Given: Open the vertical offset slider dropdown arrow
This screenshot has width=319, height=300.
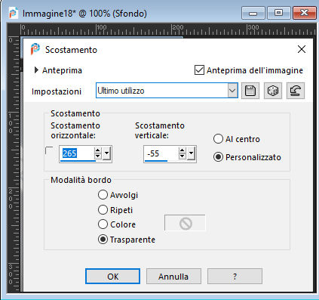Looking at the screenshot, I should coord(192,153).
